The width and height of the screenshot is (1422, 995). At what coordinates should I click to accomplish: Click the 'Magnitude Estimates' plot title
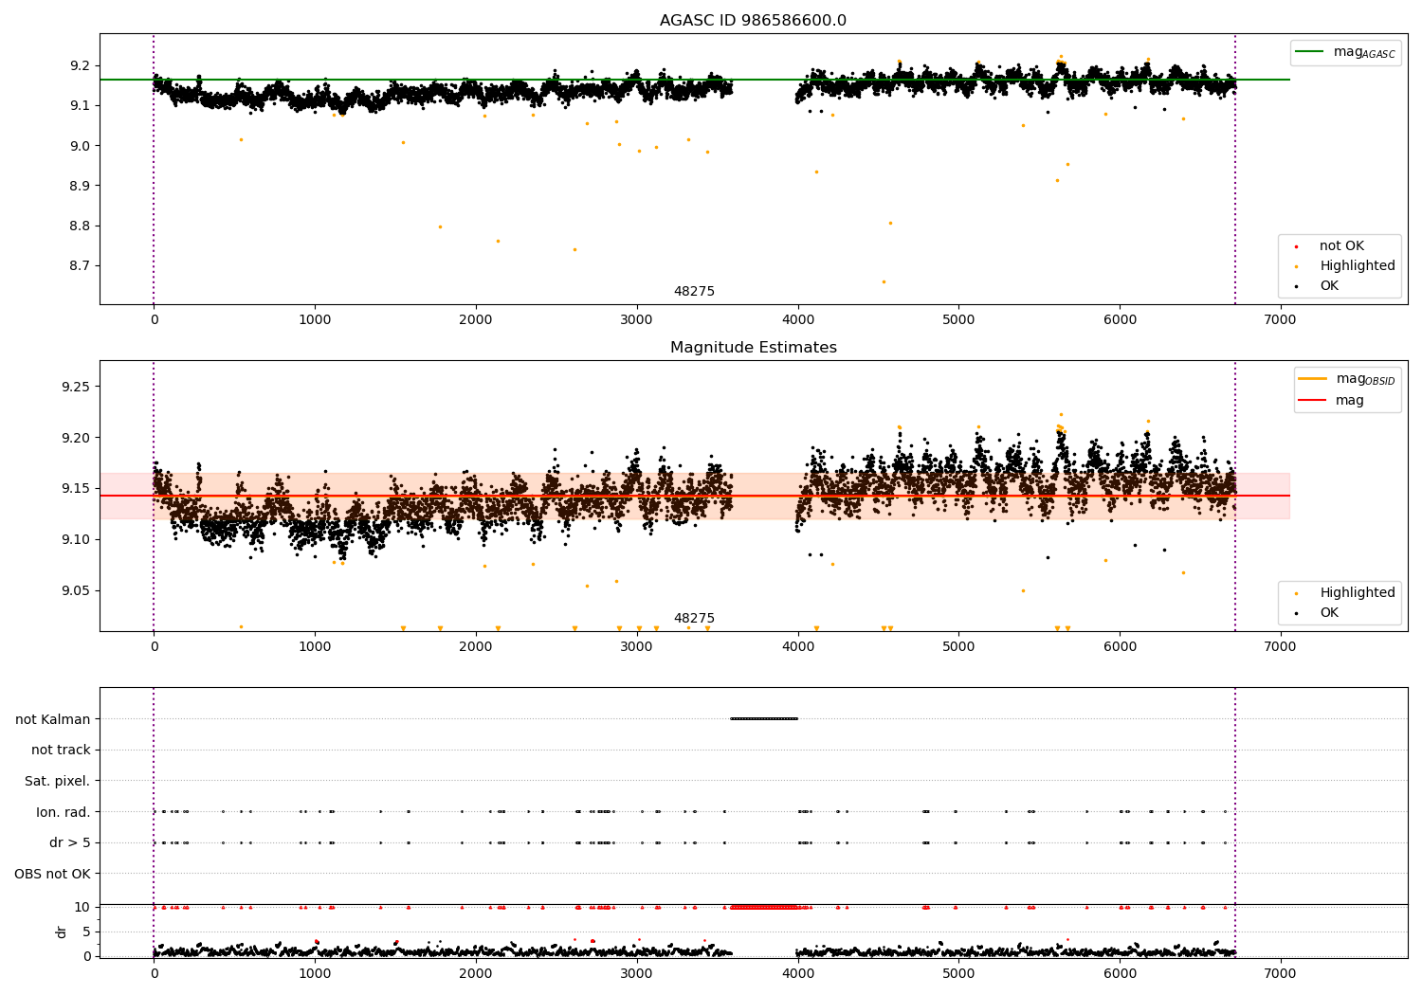pos(753,348)
